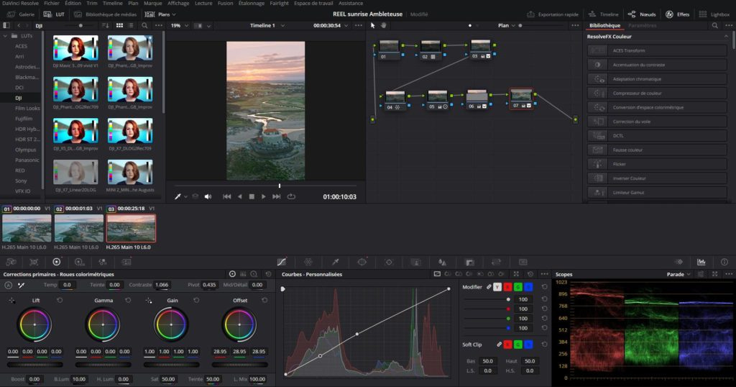Select the hand pan tool in node editor

pyautogui.click(x=384, y=25)
